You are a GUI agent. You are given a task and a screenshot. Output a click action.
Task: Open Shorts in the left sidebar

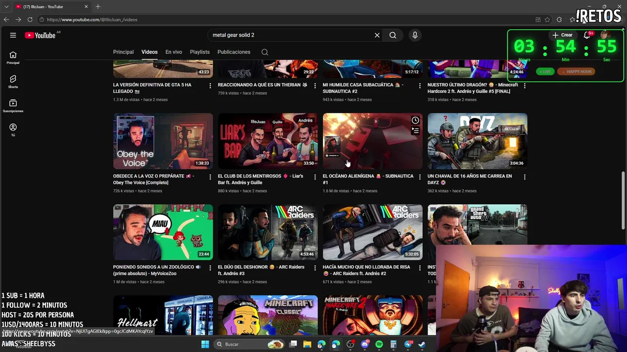click(13, 82)
